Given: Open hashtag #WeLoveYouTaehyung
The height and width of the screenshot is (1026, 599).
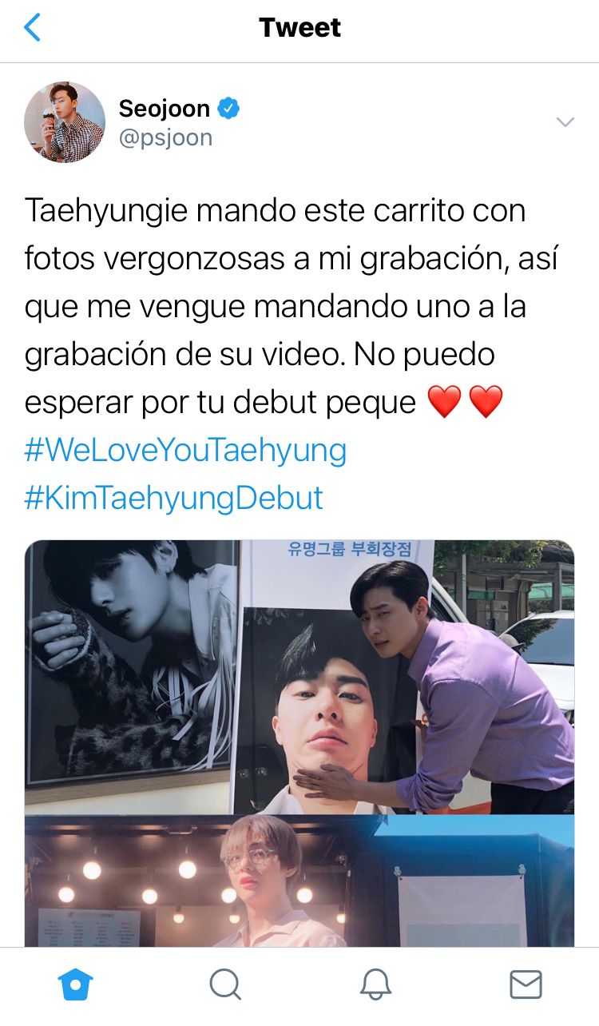Looking at the screenshot, I should (185, 451).
